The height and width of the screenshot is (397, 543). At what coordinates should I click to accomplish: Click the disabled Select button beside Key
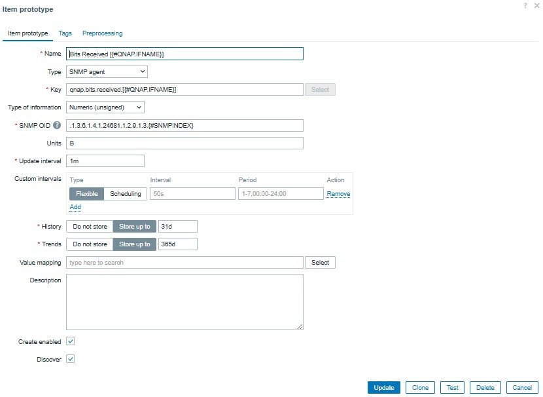click(x=320, y=90)
